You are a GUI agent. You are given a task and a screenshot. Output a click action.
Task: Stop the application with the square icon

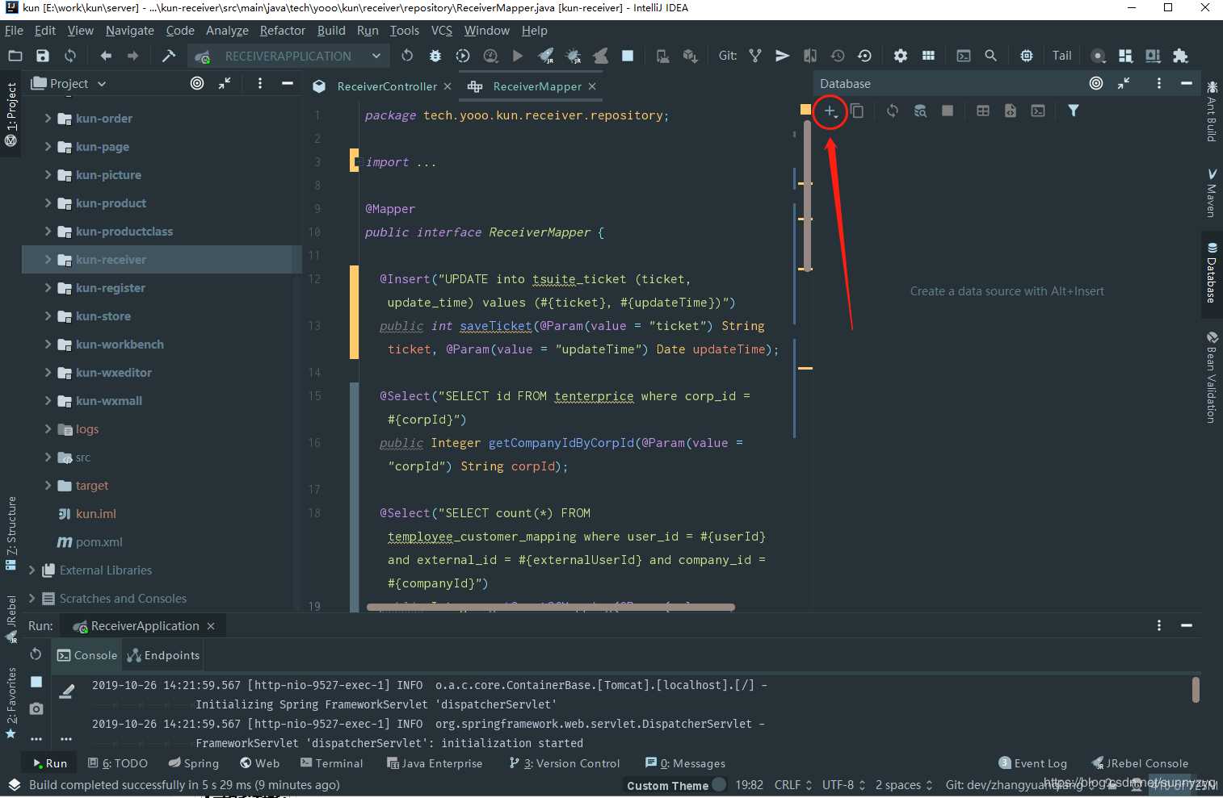pos(628,56)
